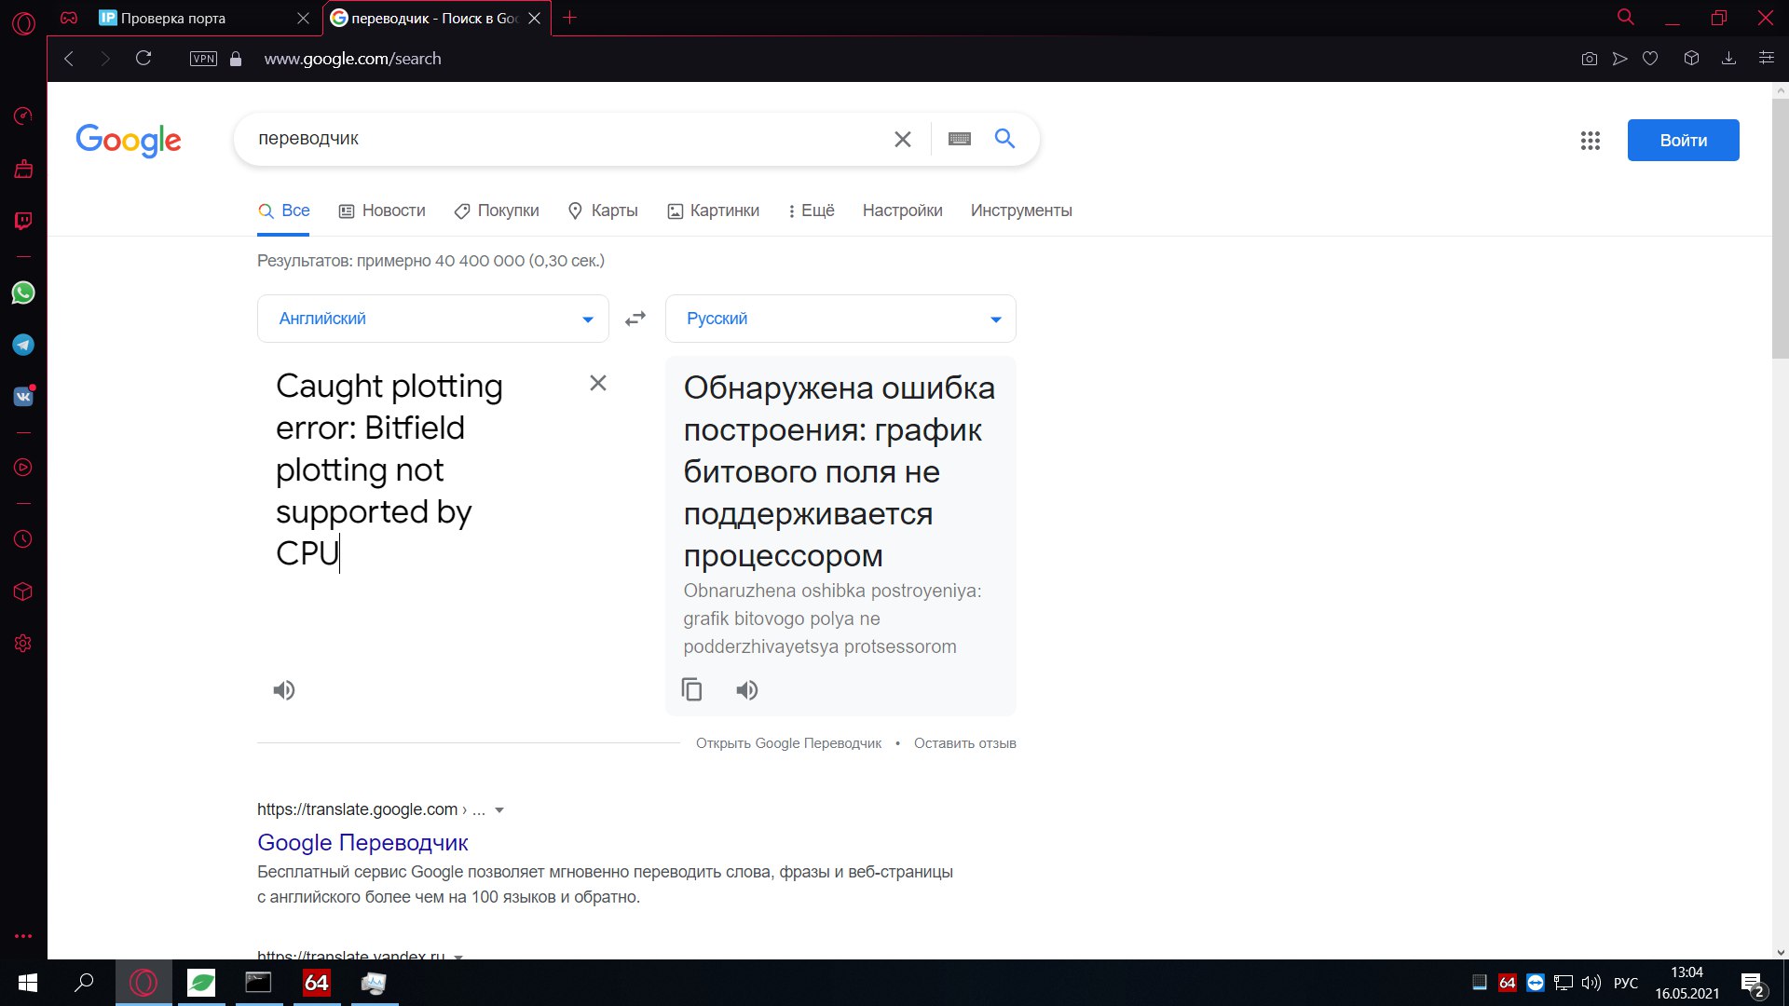Search tabs with the magnifier icon
The image size is (1789, 1006).
point(1626,18)
